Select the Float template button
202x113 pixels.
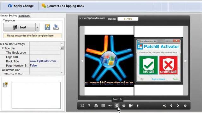tap(19, 27)
